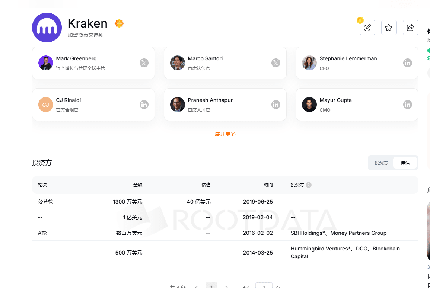Click Stephanie Lemmerman's avatar photo
The height and width of the screenshot is (288, 430).
(x=309, y=63)
